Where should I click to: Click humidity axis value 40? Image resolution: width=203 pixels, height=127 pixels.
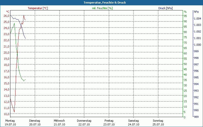[x=185, y=75]
